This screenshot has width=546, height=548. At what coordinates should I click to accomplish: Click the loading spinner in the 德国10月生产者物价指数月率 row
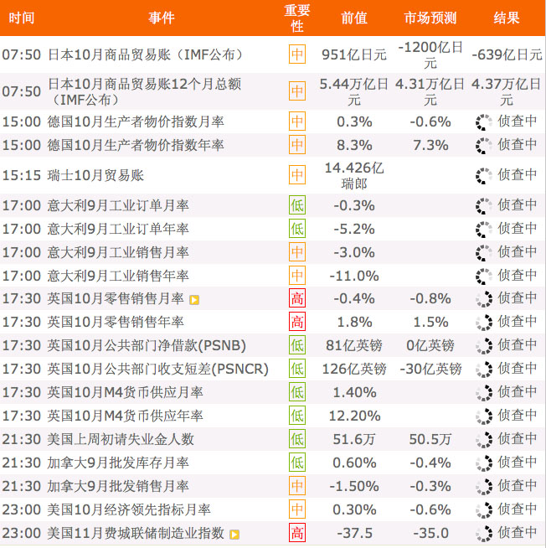click(484, 122)
